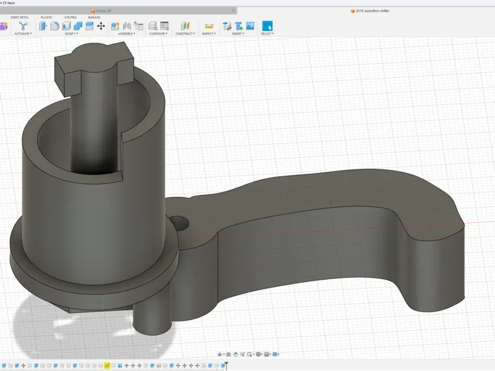Select the Combine tool
495x371 pixels.
point(78,26)
